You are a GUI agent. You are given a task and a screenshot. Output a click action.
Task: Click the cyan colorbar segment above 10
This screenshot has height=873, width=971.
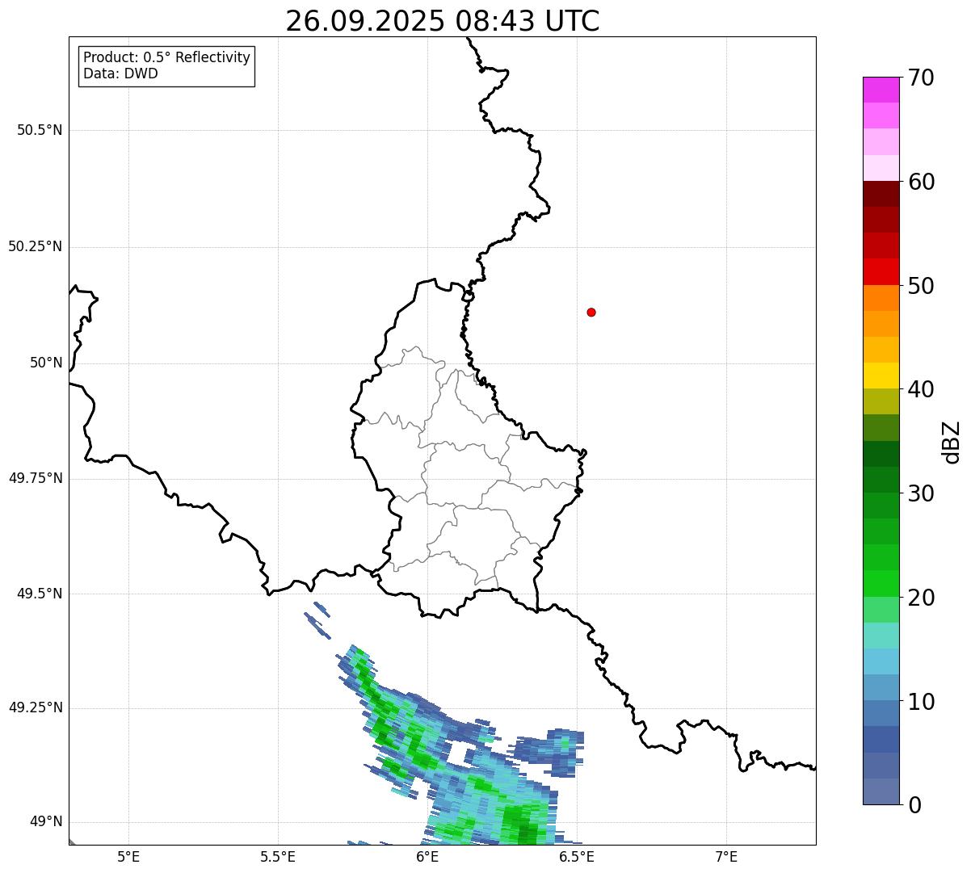tap(881, 661)
